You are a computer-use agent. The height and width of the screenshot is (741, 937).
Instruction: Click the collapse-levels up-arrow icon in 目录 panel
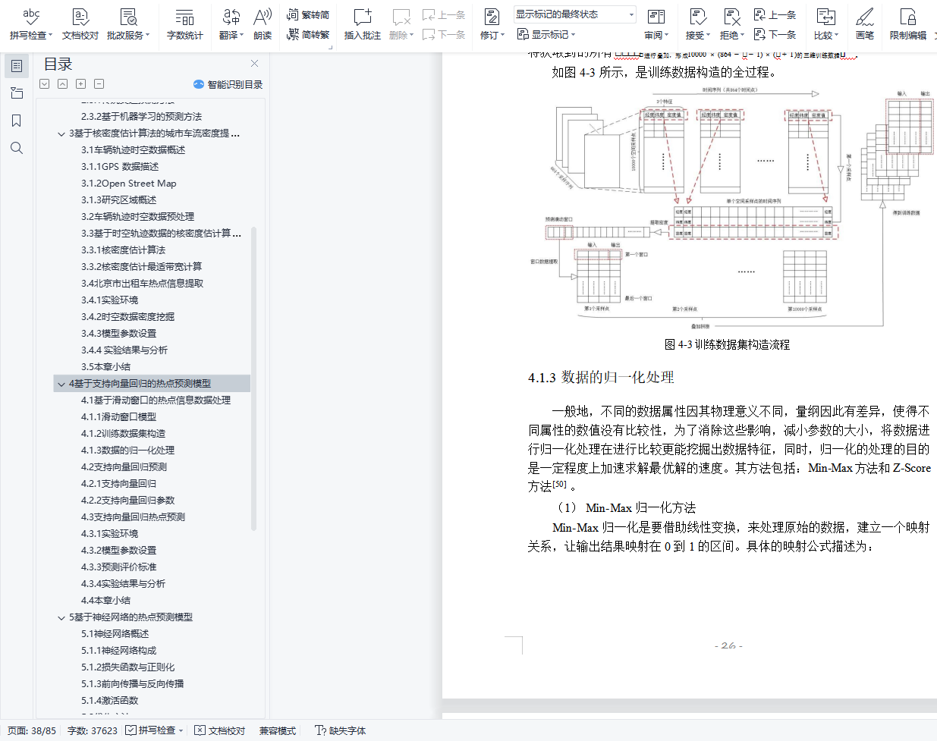point(63,84)
